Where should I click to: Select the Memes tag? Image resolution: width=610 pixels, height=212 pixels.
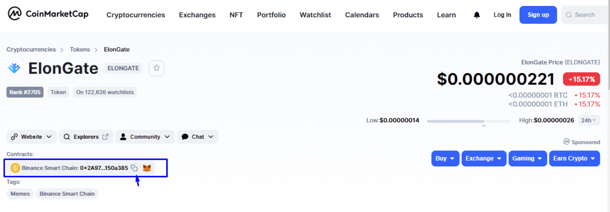tap(20, 194)
